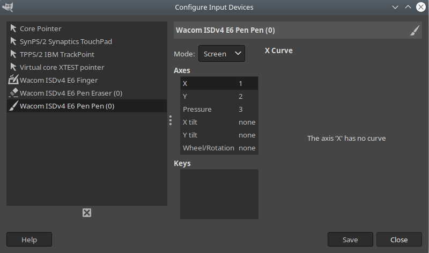This screenshot has width=429, height=253.
Task: Close the dialog with the title bar X
Action: tap(421, 7)
